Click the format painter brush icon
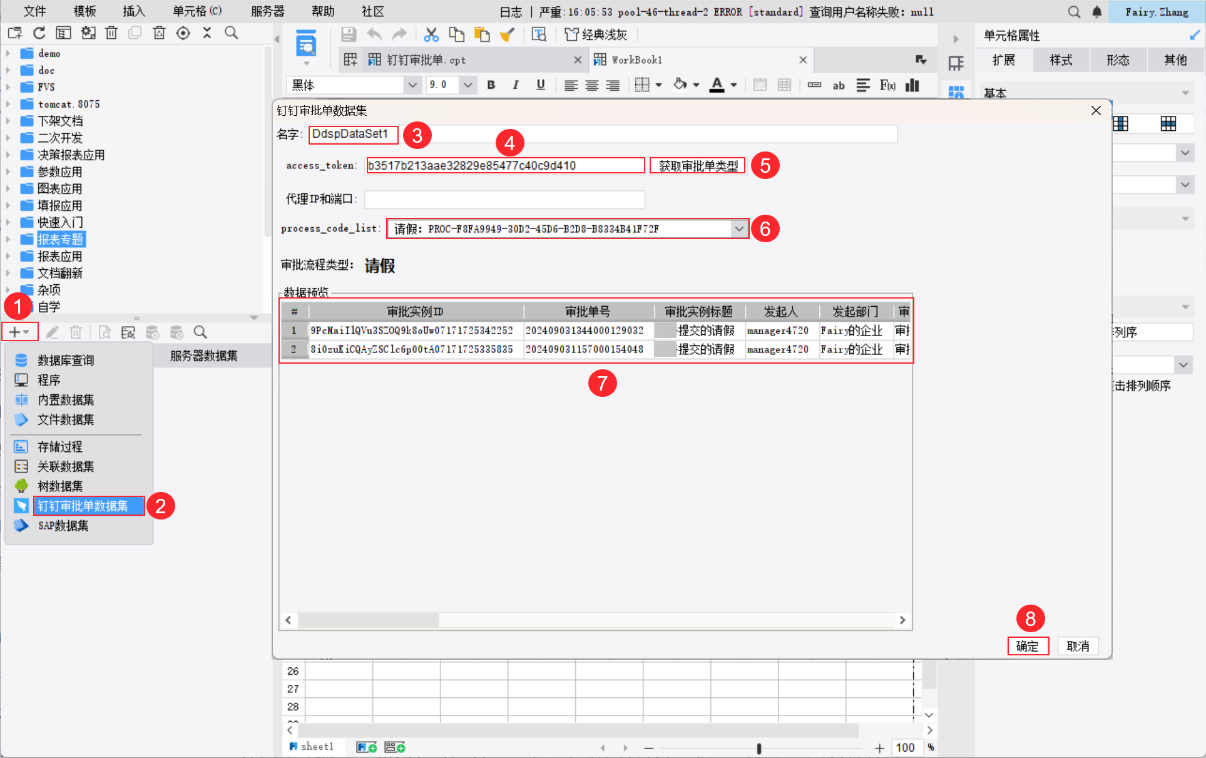This screenshot has width=1206, height=758. click(507, 34)
